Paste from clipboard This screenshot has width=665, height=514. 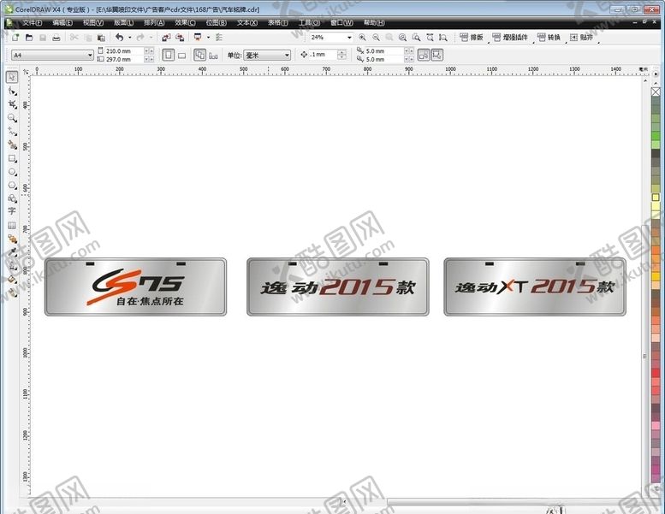click(101, 38)
